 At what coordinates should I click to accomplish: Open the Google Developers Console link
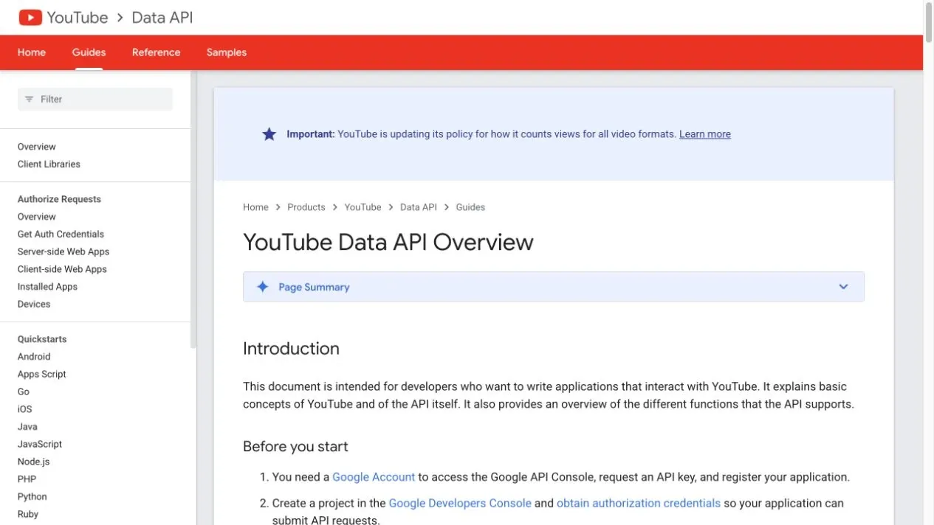[460, 503]
